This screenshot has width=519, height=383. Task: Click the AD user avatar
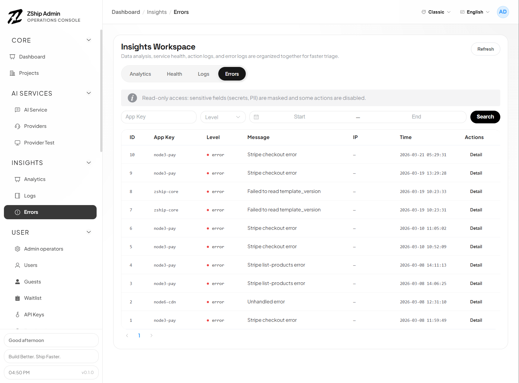pyautogui.click(x=503, y=12)
